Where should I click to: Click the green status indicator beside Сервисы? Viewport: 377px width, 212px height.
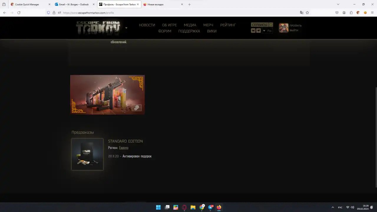pos(271,25)
